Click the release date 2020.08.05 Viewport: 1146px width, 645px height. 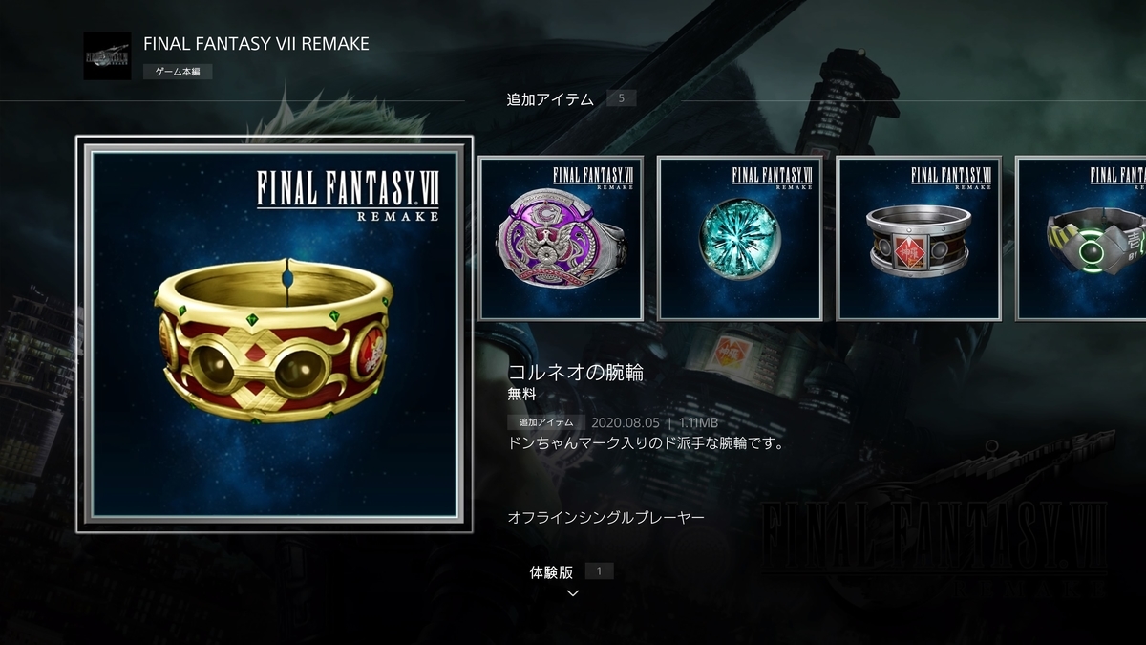click(x=626, y=422)
